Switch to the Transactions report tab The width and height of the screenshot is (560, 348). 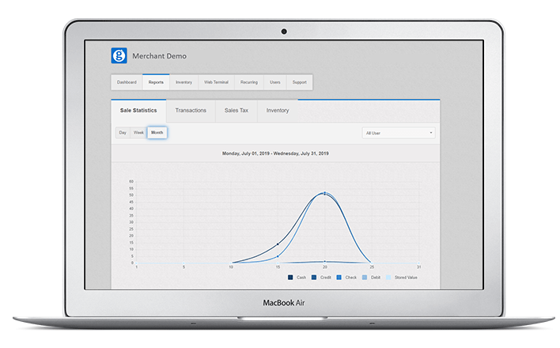[191, 111]
